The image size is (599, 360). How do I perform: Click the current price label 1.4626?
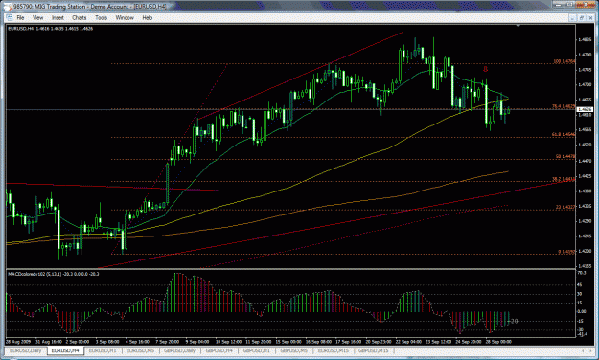pyautogui.click(x=585, y=109)
